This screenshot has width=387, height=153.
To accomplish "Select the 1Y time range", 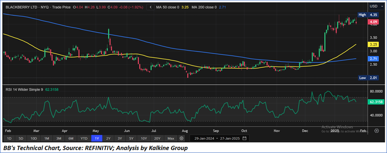I will click(97, 139).
